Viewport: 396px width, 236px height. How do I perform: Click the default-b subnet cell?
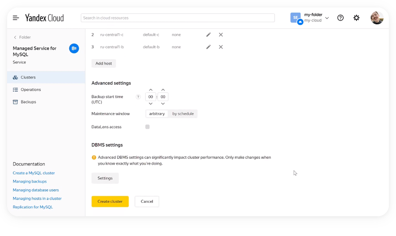tap(151, 47)
